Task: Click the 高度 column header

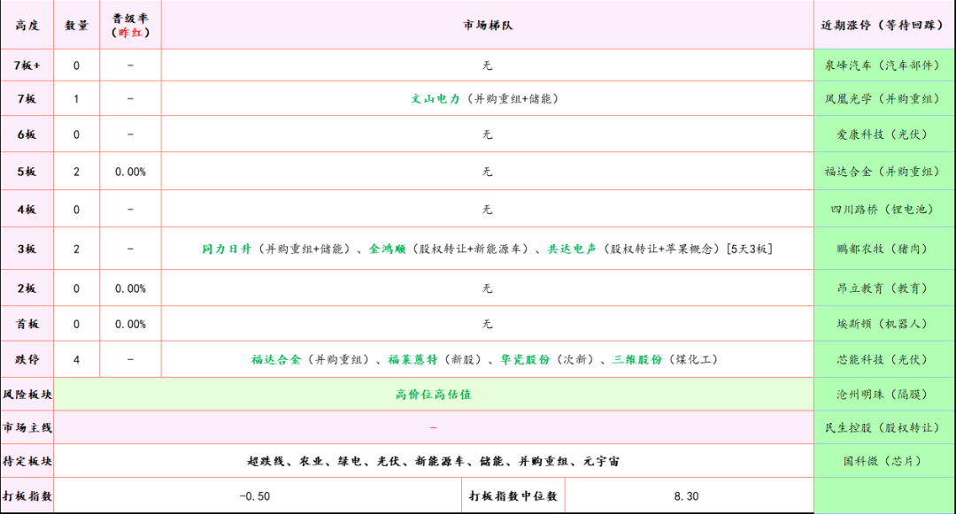Action: [x=27, y=25]
